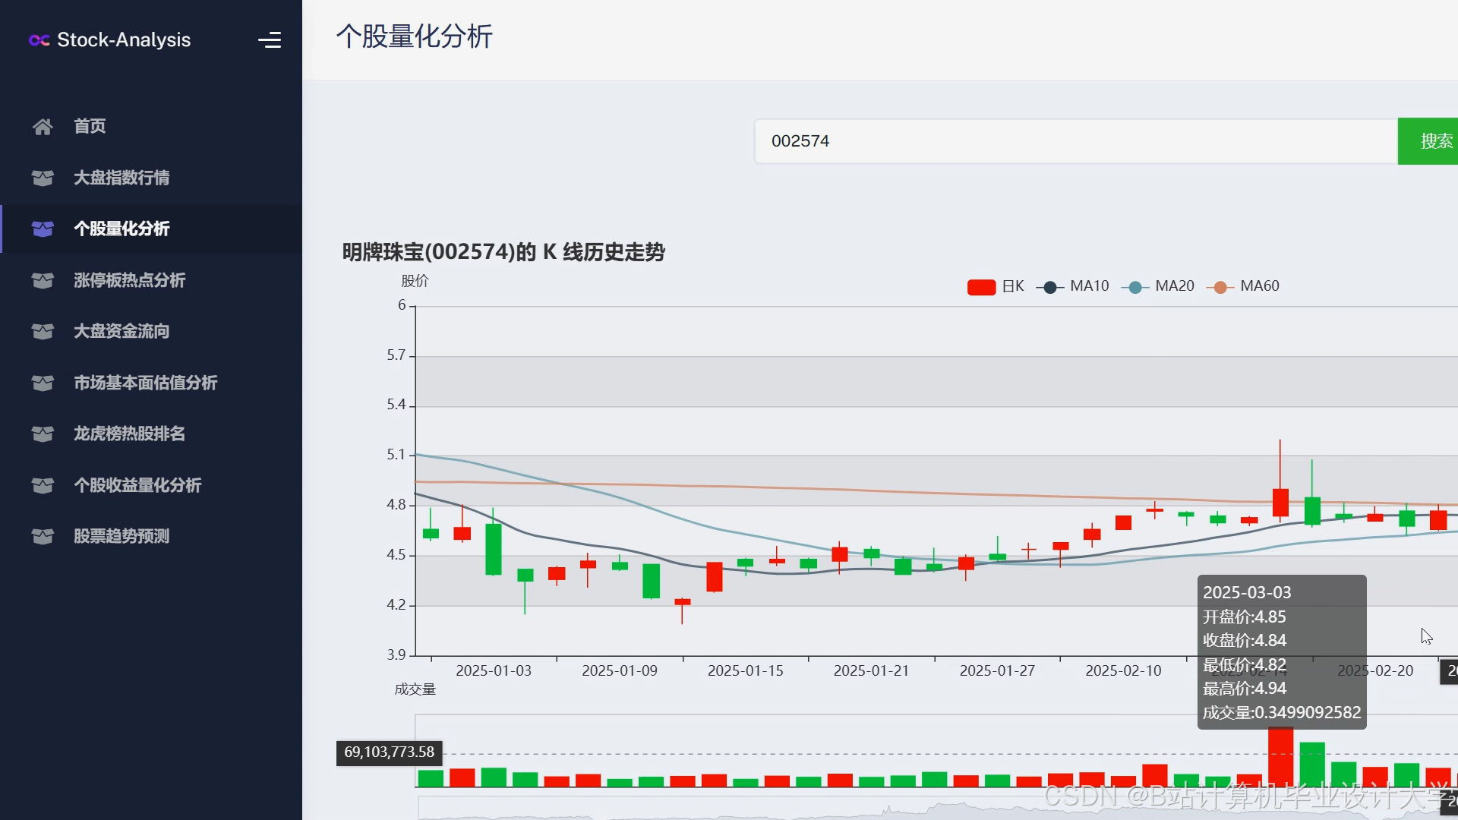Image resolution: width=1458 pixels, height=820 pixels.
Task: Go to the 首页 homepage link
Action: [x=88, y=126]
